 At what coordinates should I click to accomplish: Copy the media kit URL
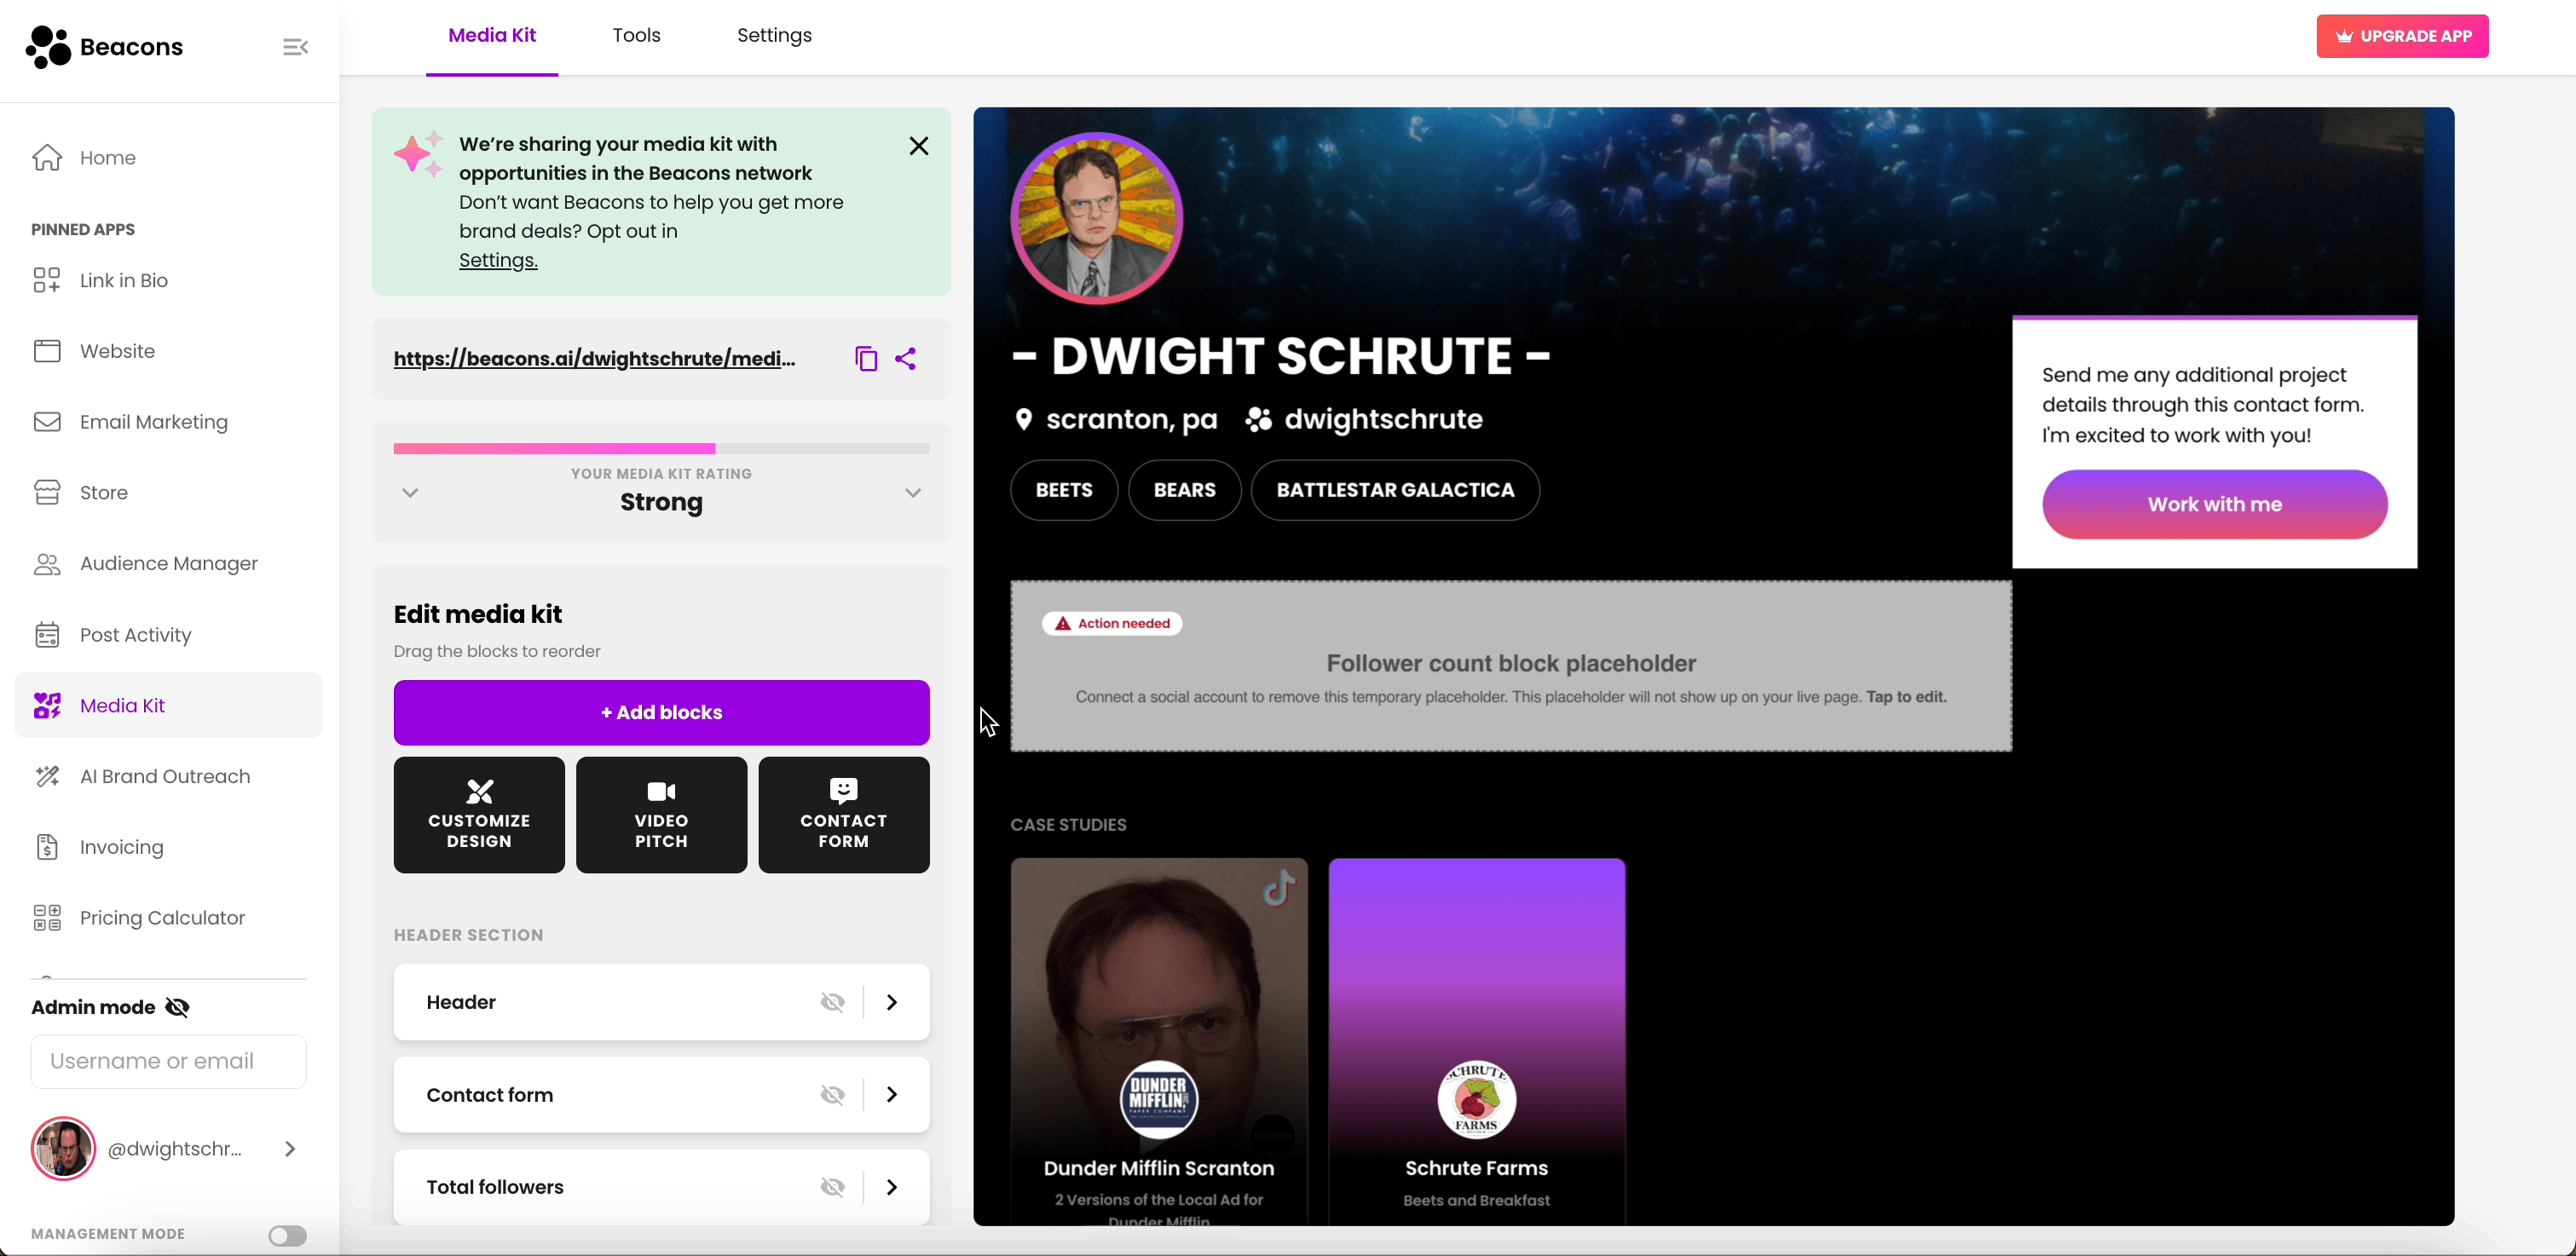pos(866,358)
